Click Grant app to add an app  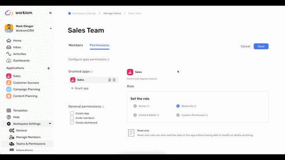(80, 88)
